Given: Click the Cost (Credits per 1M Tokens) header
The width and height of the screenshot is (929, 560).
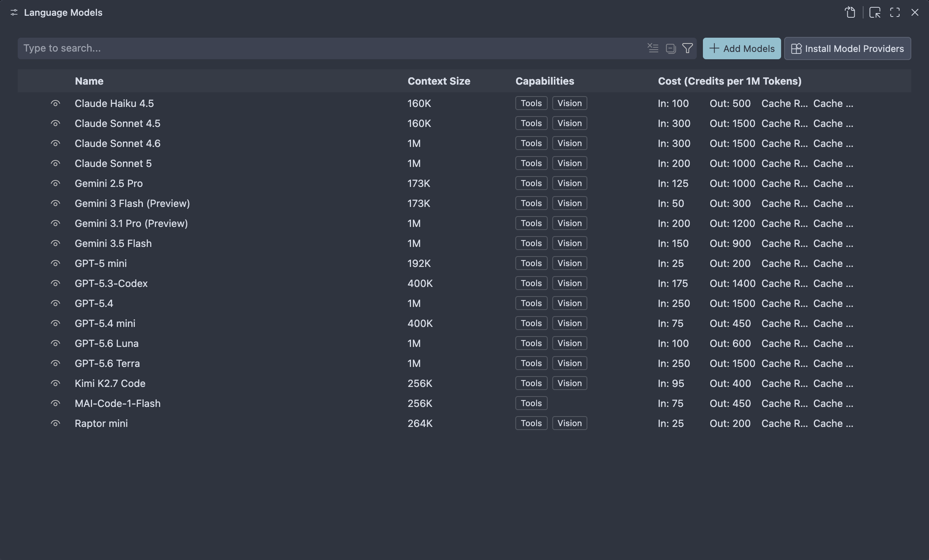Looking at the screenshot, I should click(729, 81).
